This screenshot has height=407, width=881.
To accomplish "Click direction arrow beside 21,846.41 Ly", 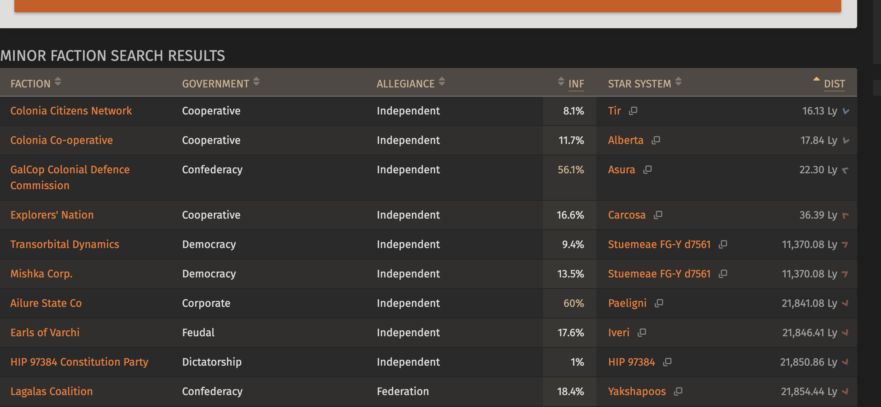I will click(x=846, y=333).
